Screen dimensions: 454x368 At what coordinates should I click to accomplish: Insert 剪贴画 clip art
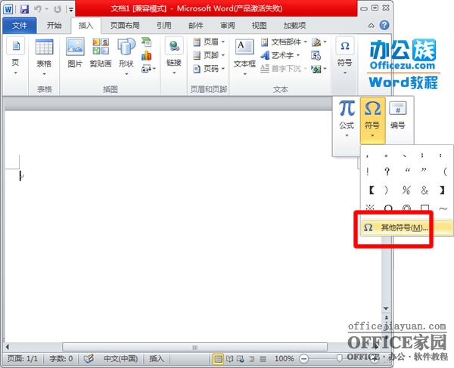tap(101, 51)
